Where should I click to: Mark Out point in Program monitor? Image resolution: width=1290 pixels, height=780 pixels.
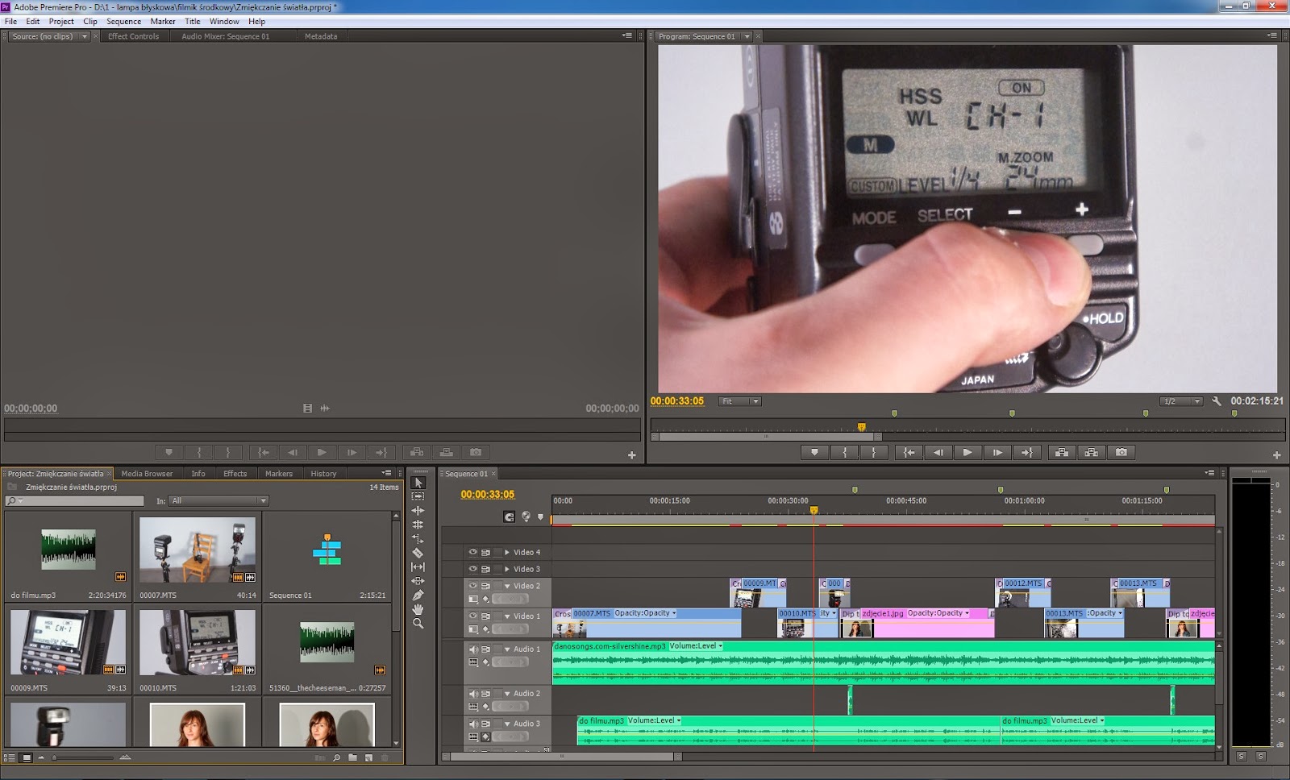click(873, 452)
